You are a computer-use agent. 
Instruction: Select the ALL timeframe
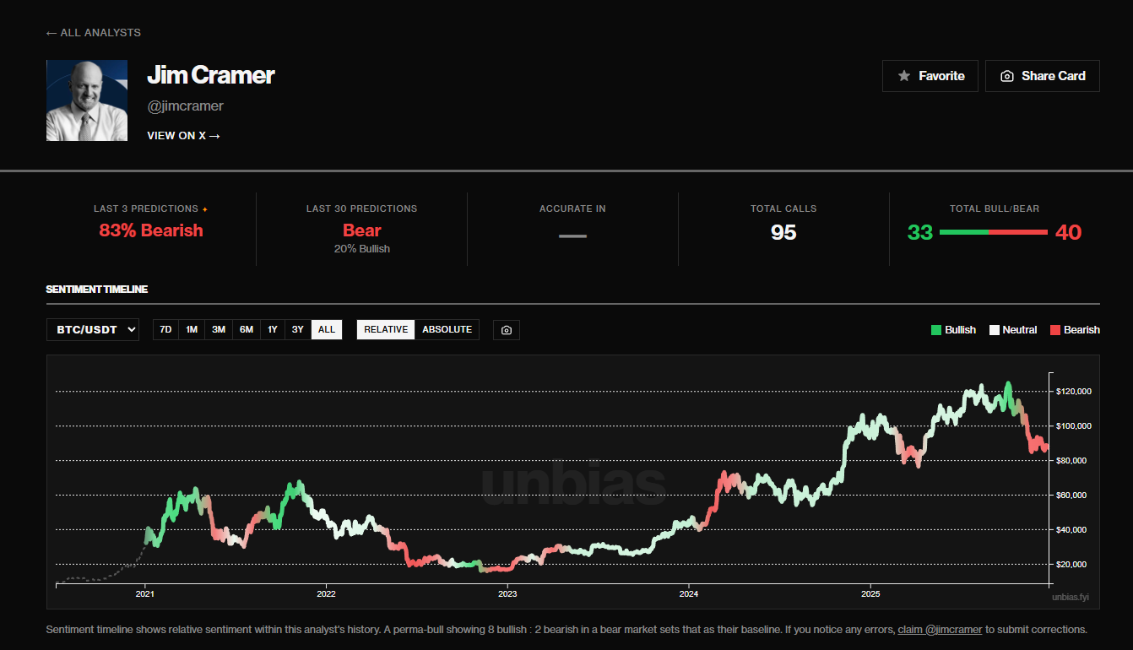pos(327,329)
